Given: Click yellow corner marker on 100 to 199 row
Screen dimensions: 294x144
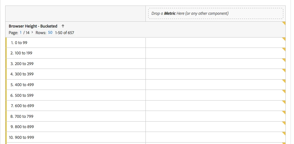Looking at the screenshot, I should [x=284, y=50].
